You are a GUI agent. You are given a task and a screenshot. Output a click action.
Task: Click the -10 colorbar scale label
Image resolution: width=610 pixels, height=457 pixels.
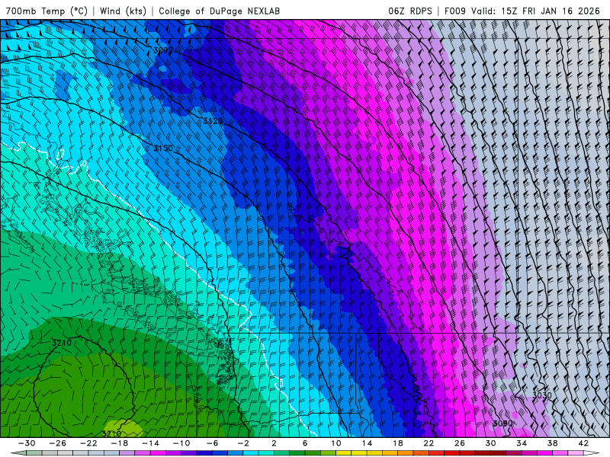click(181, 443)
